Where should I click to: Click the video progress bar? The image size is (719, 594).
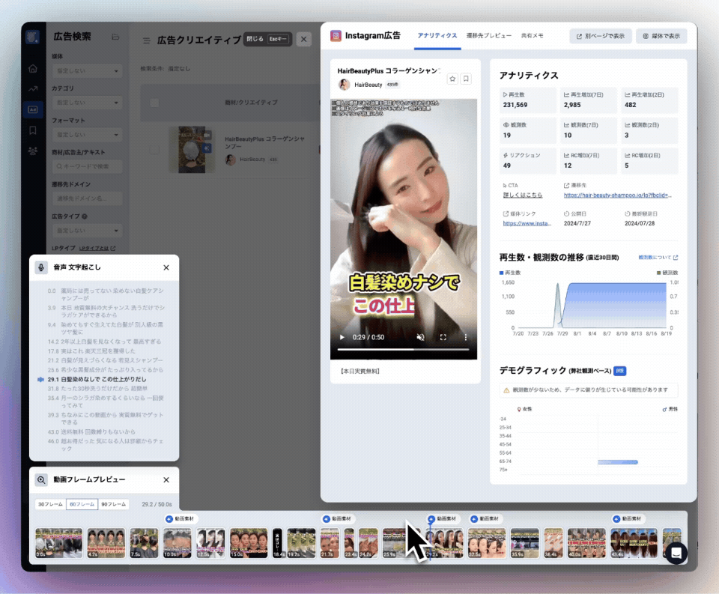403,350
